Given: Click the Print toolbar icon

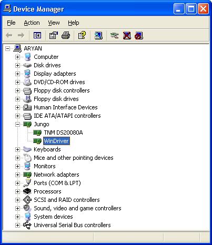Looking at the screenshot, I should [66, 35].
